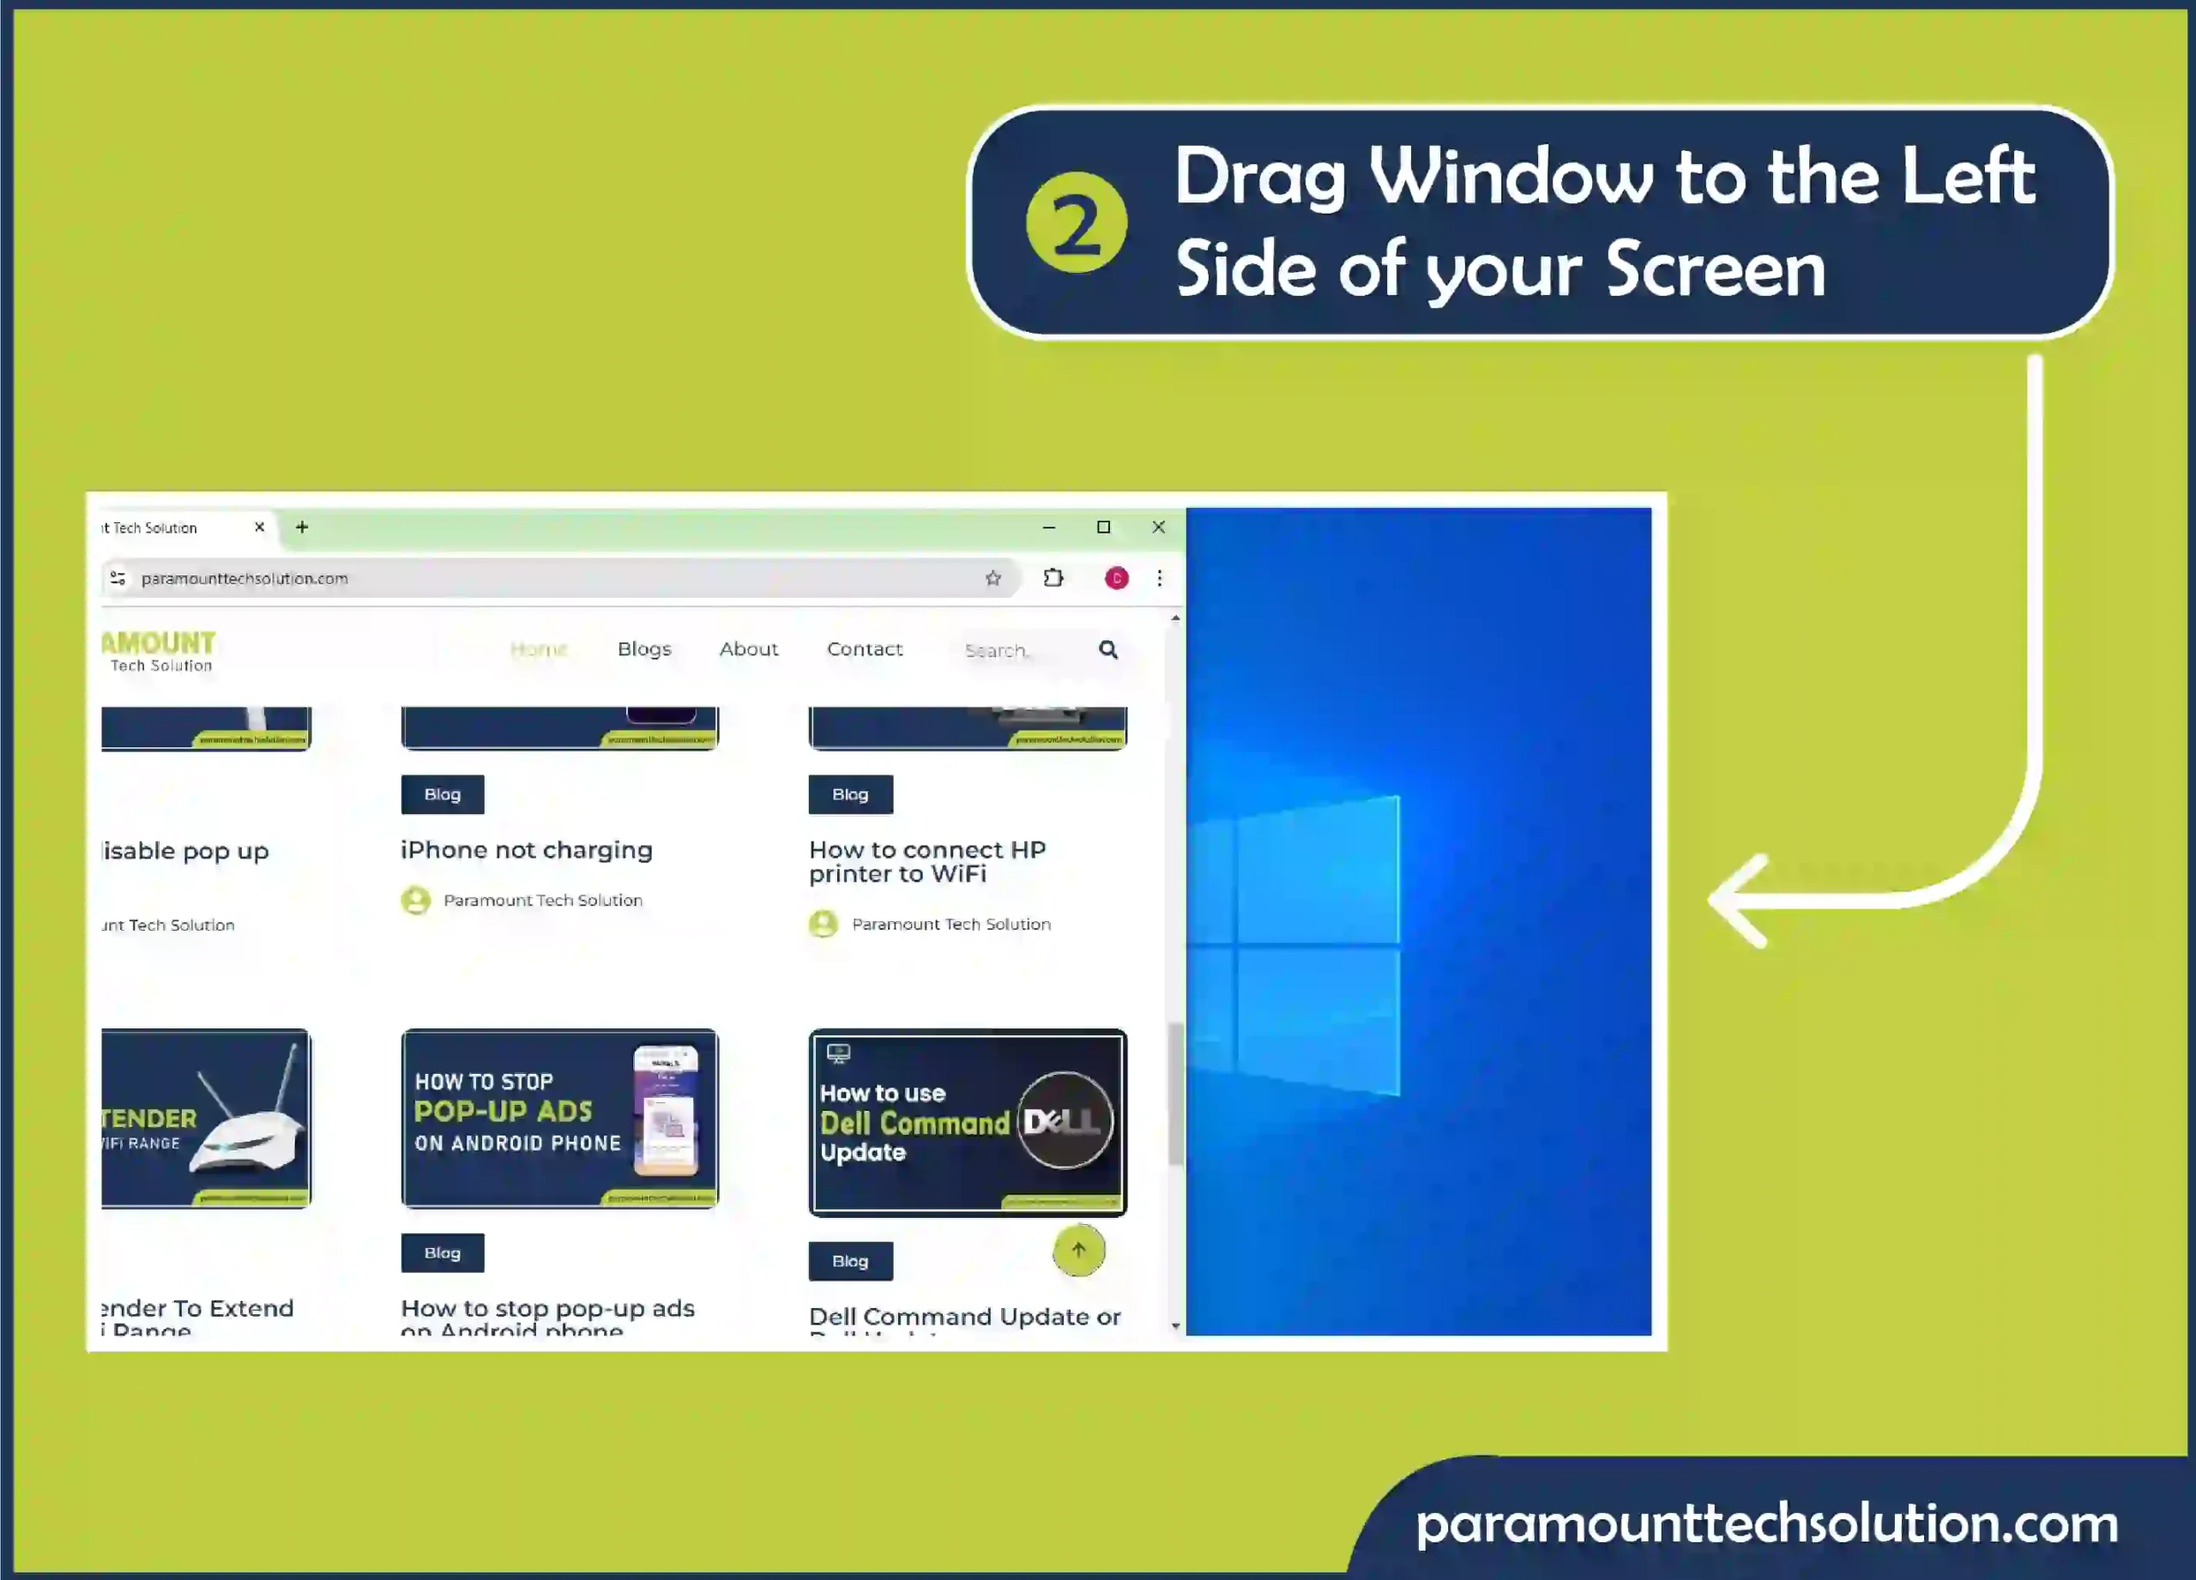Click the user avatar icon on iPhone post

tap(416, 898)
